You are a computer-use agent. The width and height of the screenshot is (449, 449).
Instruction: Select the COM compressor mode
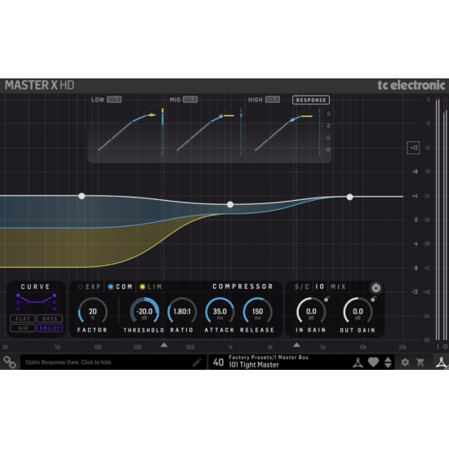pyautogui.click(x=120, y=287)
